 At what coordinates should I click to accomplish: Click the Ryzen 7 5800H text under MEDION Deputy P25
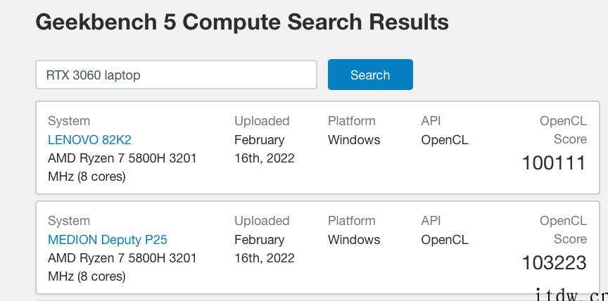[122, 267]
